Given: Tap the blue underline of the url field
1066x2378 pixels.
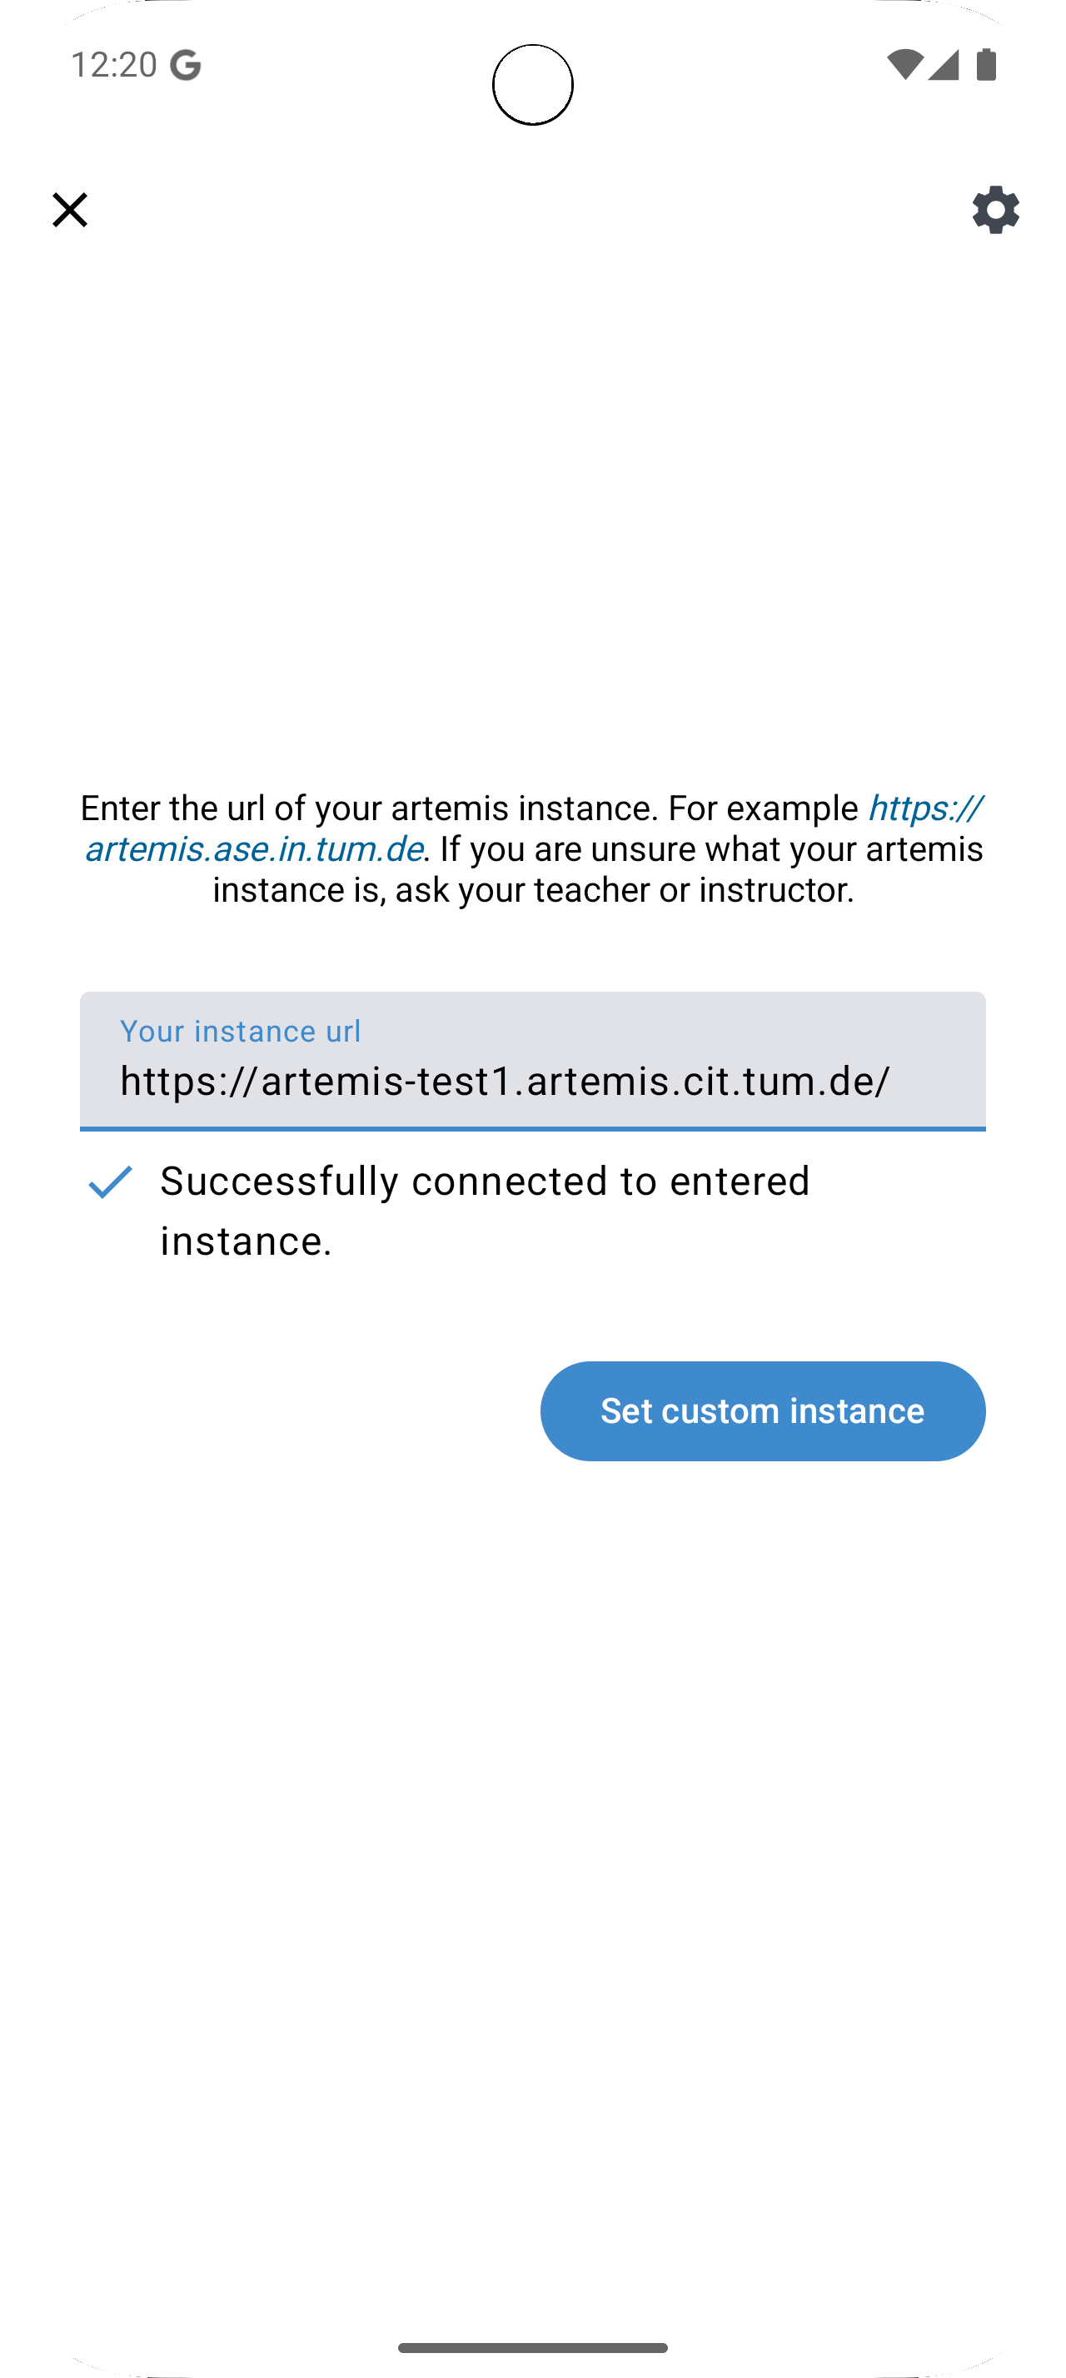Looking at the screenshot, I should pos(532,1127).
